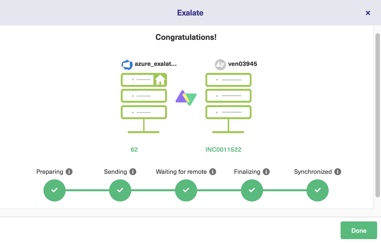This screenshot has width=381, height=243.
Task: Show info for the Finalizing step
Action: 266,172
